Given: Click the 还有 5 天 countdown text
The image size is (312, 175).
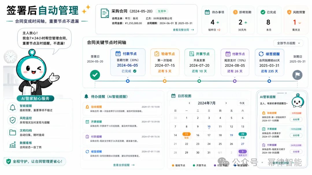Looking at the screenshot, I should click(x=165, y=71).
